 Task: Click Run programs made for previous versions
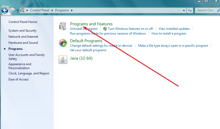pos(108,34)
